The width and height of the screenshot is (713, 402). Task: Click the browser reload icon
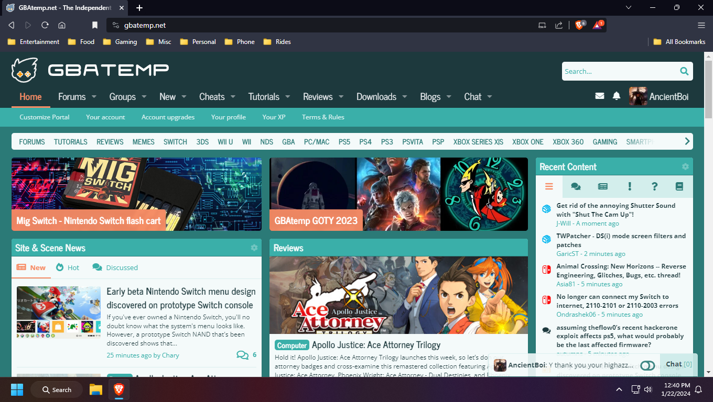pos(45,25)
